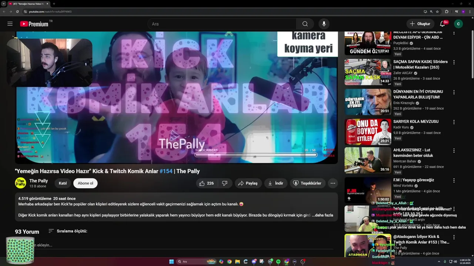Click Teşekkürler thanks button
The width and height of the screenshot is (474, 266).
tap(307, 183)
